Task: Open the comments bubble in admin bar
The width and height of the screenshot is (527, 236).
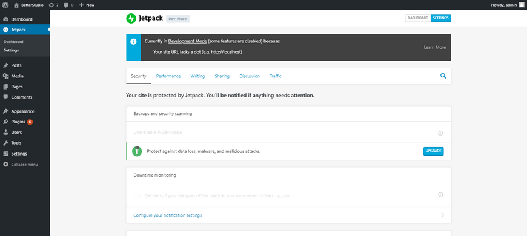Action: (x=67, y=5)
